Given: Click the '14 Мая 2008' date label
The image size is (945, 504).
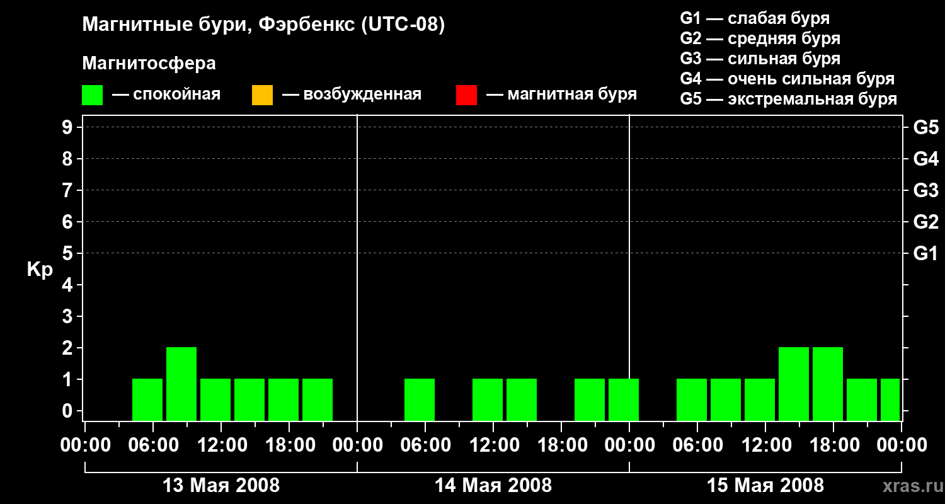Looking at the screenshot, I should [493, 486].
